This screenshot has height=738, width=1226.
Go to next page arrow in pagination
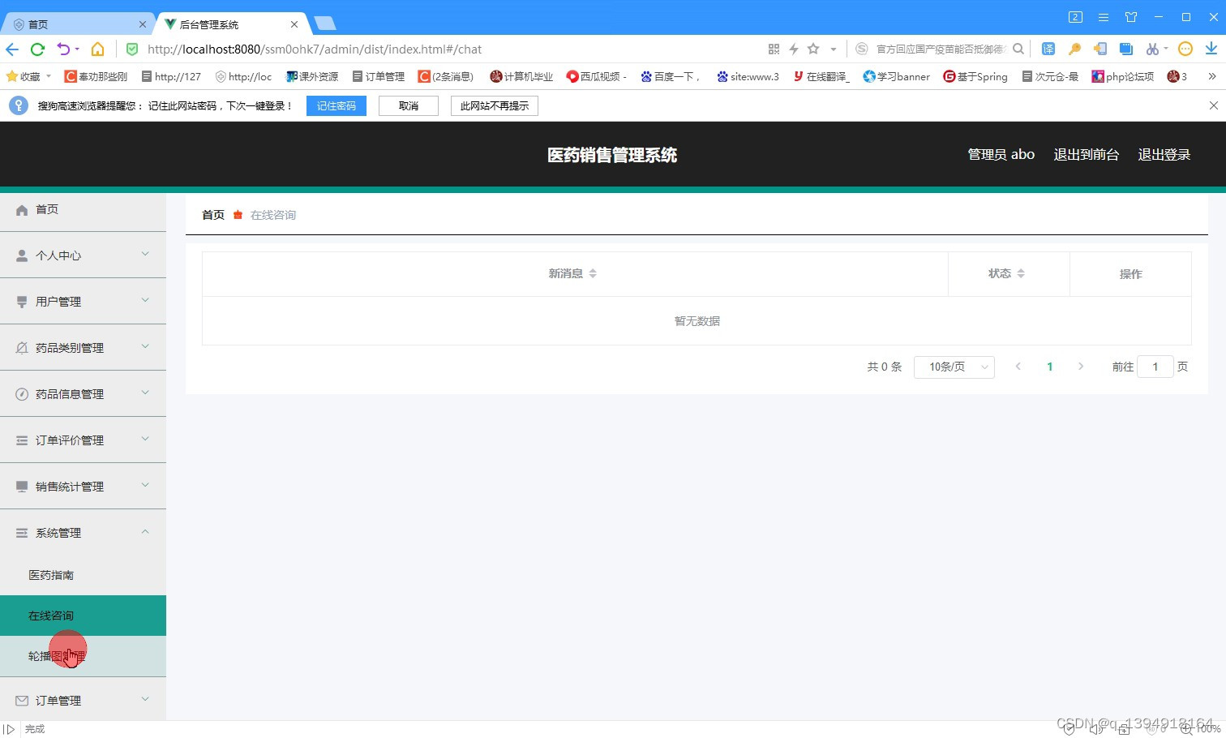[1081, 367]
